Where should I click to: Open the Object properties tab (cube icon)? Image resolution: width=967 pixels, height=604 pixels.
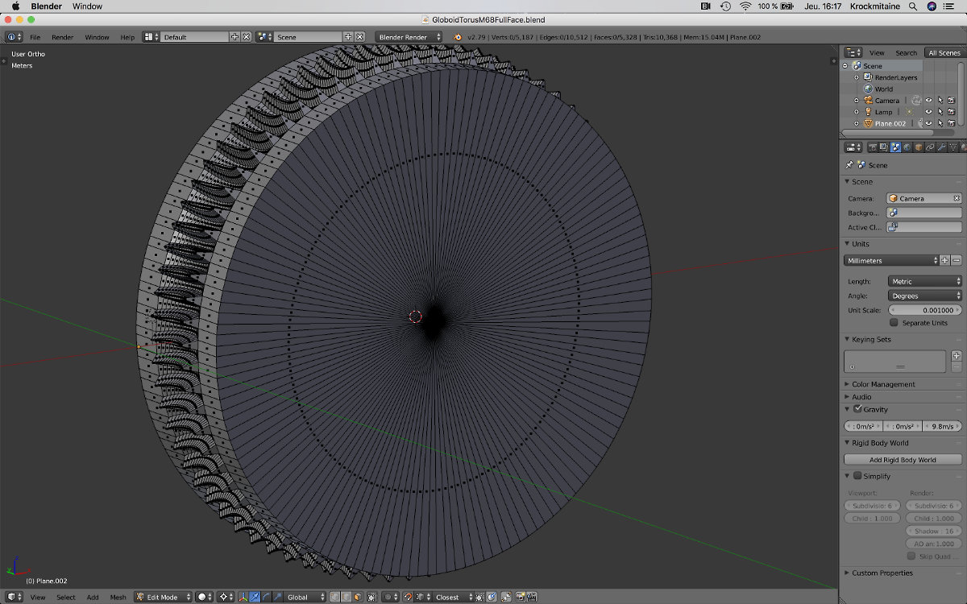coord(918,147)
